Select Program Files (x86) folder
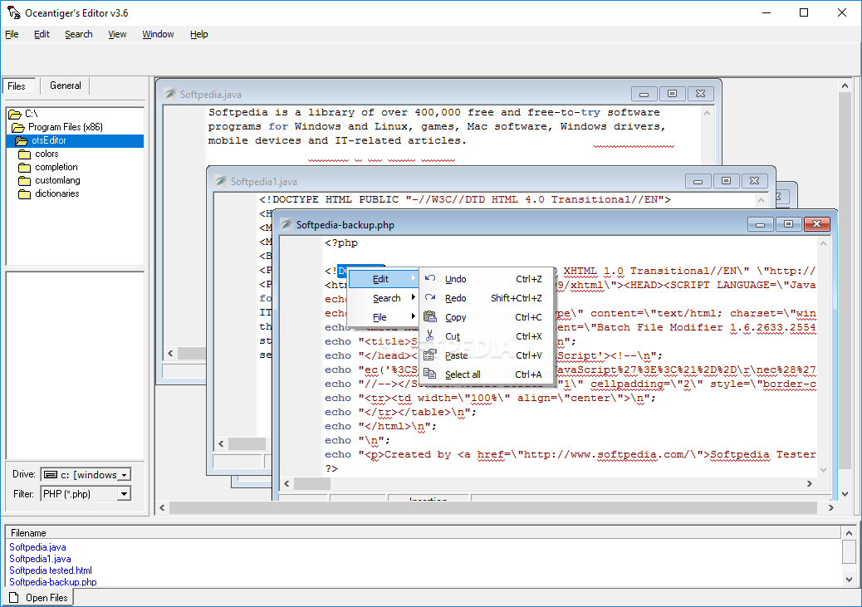862x607 pixels. point(66,127)
